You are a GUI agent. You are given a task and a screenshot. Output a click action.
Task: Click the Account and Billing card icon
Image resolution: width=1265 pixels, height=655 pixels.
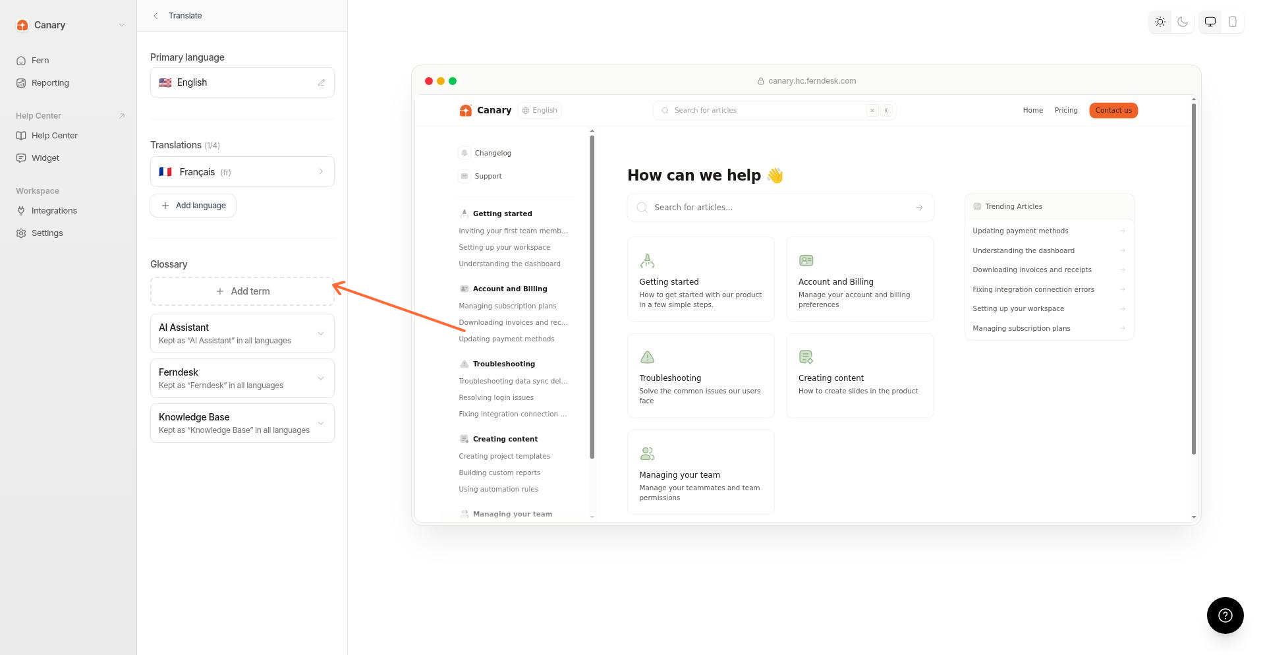[x=806, y=261]
